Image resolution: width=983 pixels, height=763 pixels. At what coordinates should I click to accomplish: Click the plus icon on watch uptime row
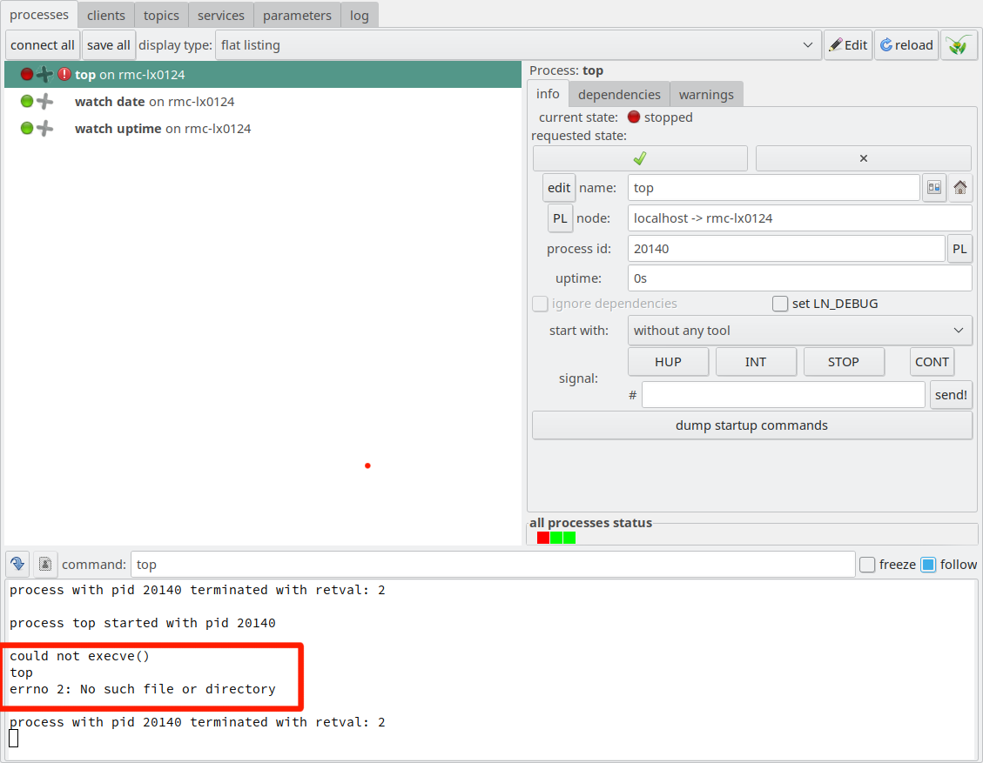[x=44, y=129]
